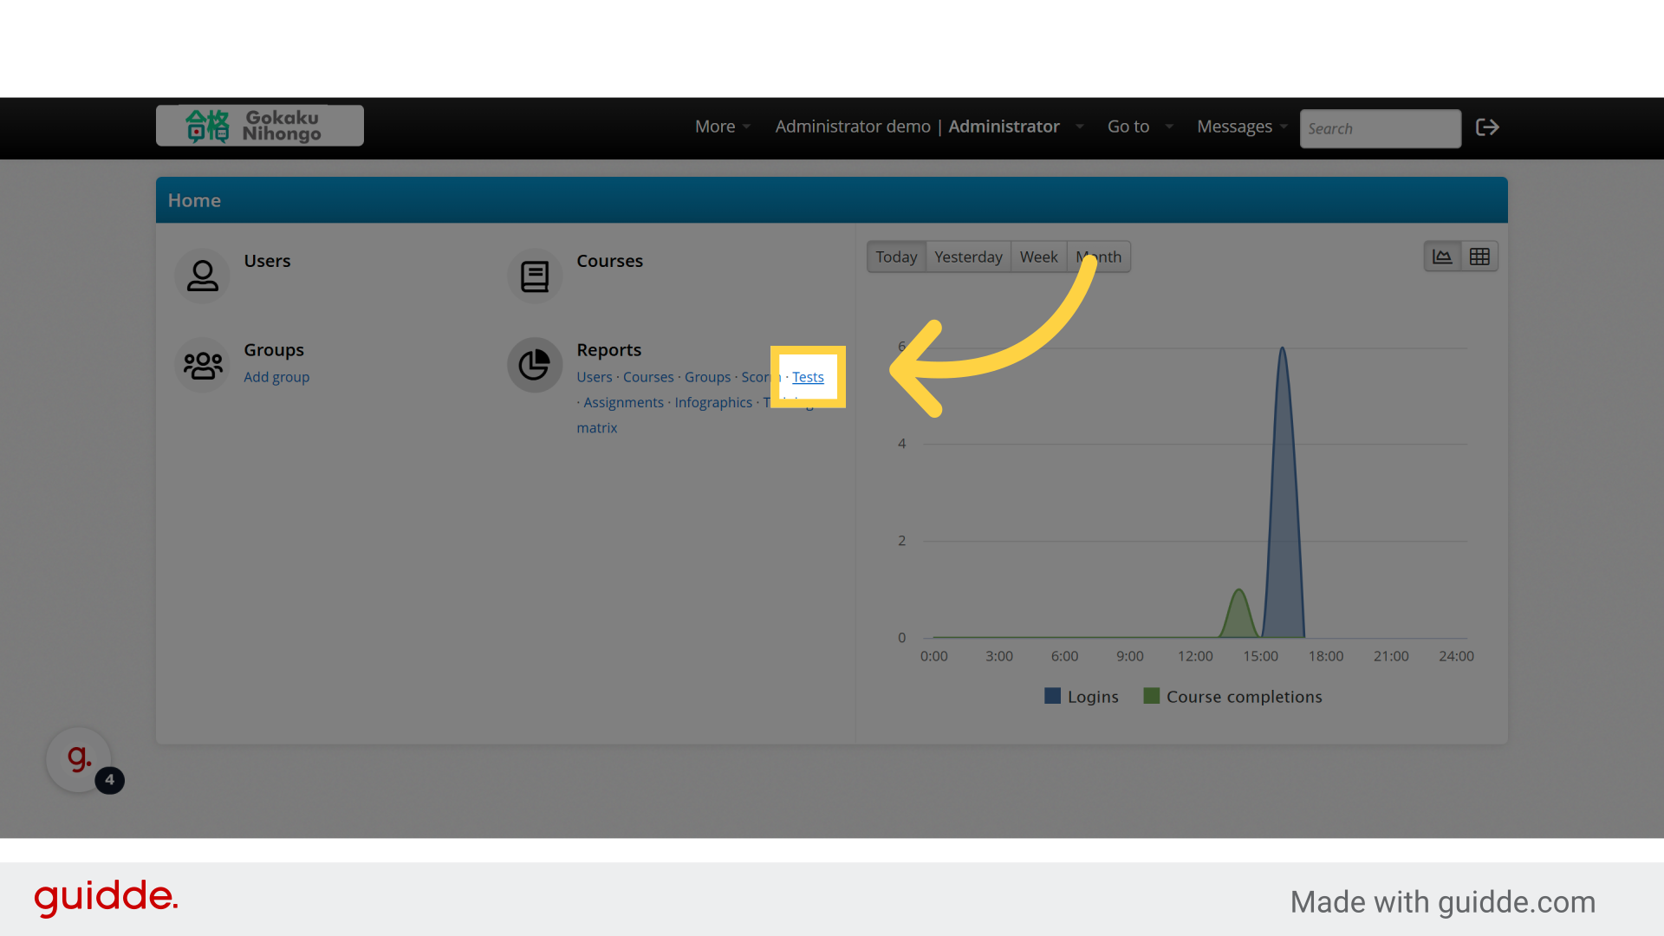The image size is (1664, 936).
Task: Select the Week time range
Action: (x=1038, y=257)
